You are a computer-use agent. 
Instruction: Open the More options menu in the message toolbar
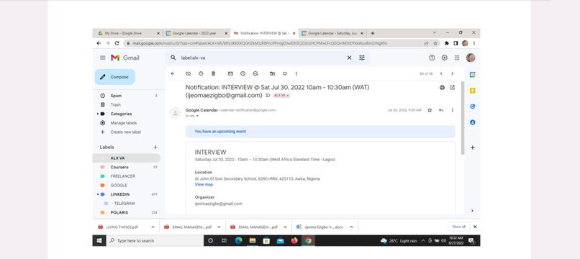[296, 73]
